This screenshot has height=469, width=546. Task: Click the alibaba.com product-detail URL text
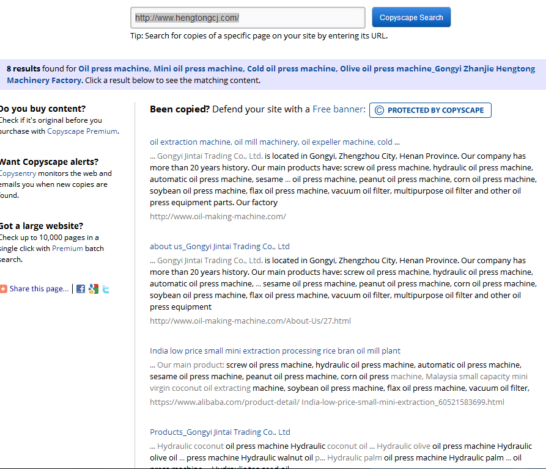point(327,402)
